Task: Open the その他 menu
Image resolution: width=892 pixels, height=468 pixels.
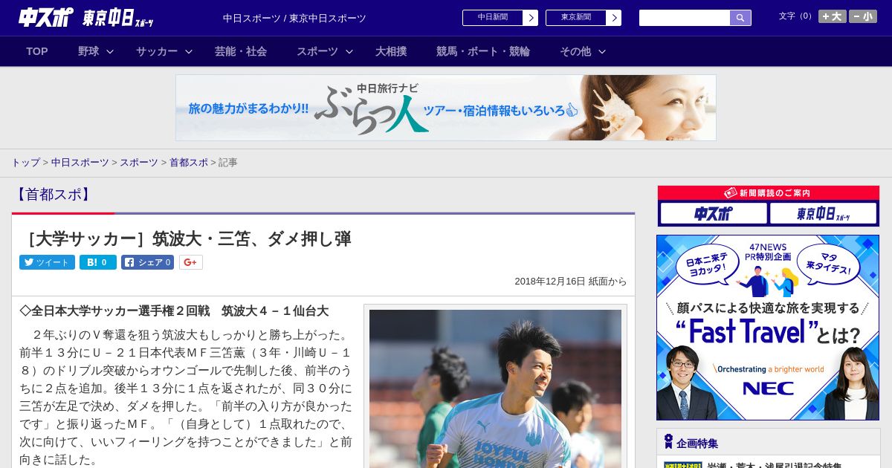Action: 575,51
